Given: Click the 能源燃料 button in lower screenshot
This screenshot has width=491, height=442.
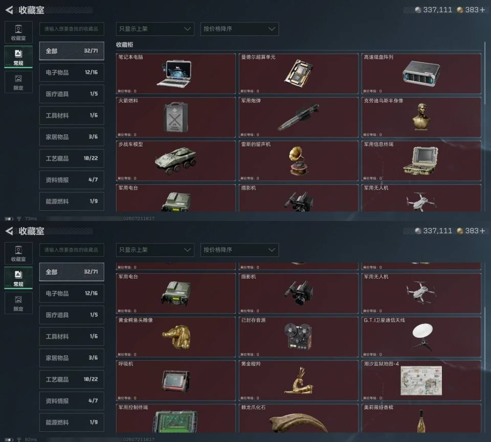Looking at the screenshot, I should click(x=72, y=422).
